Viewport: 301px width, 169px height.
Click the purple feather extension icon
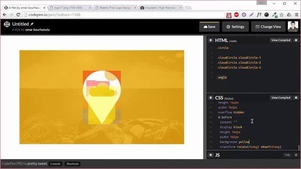pyautogui.click(x=252, y=15)
